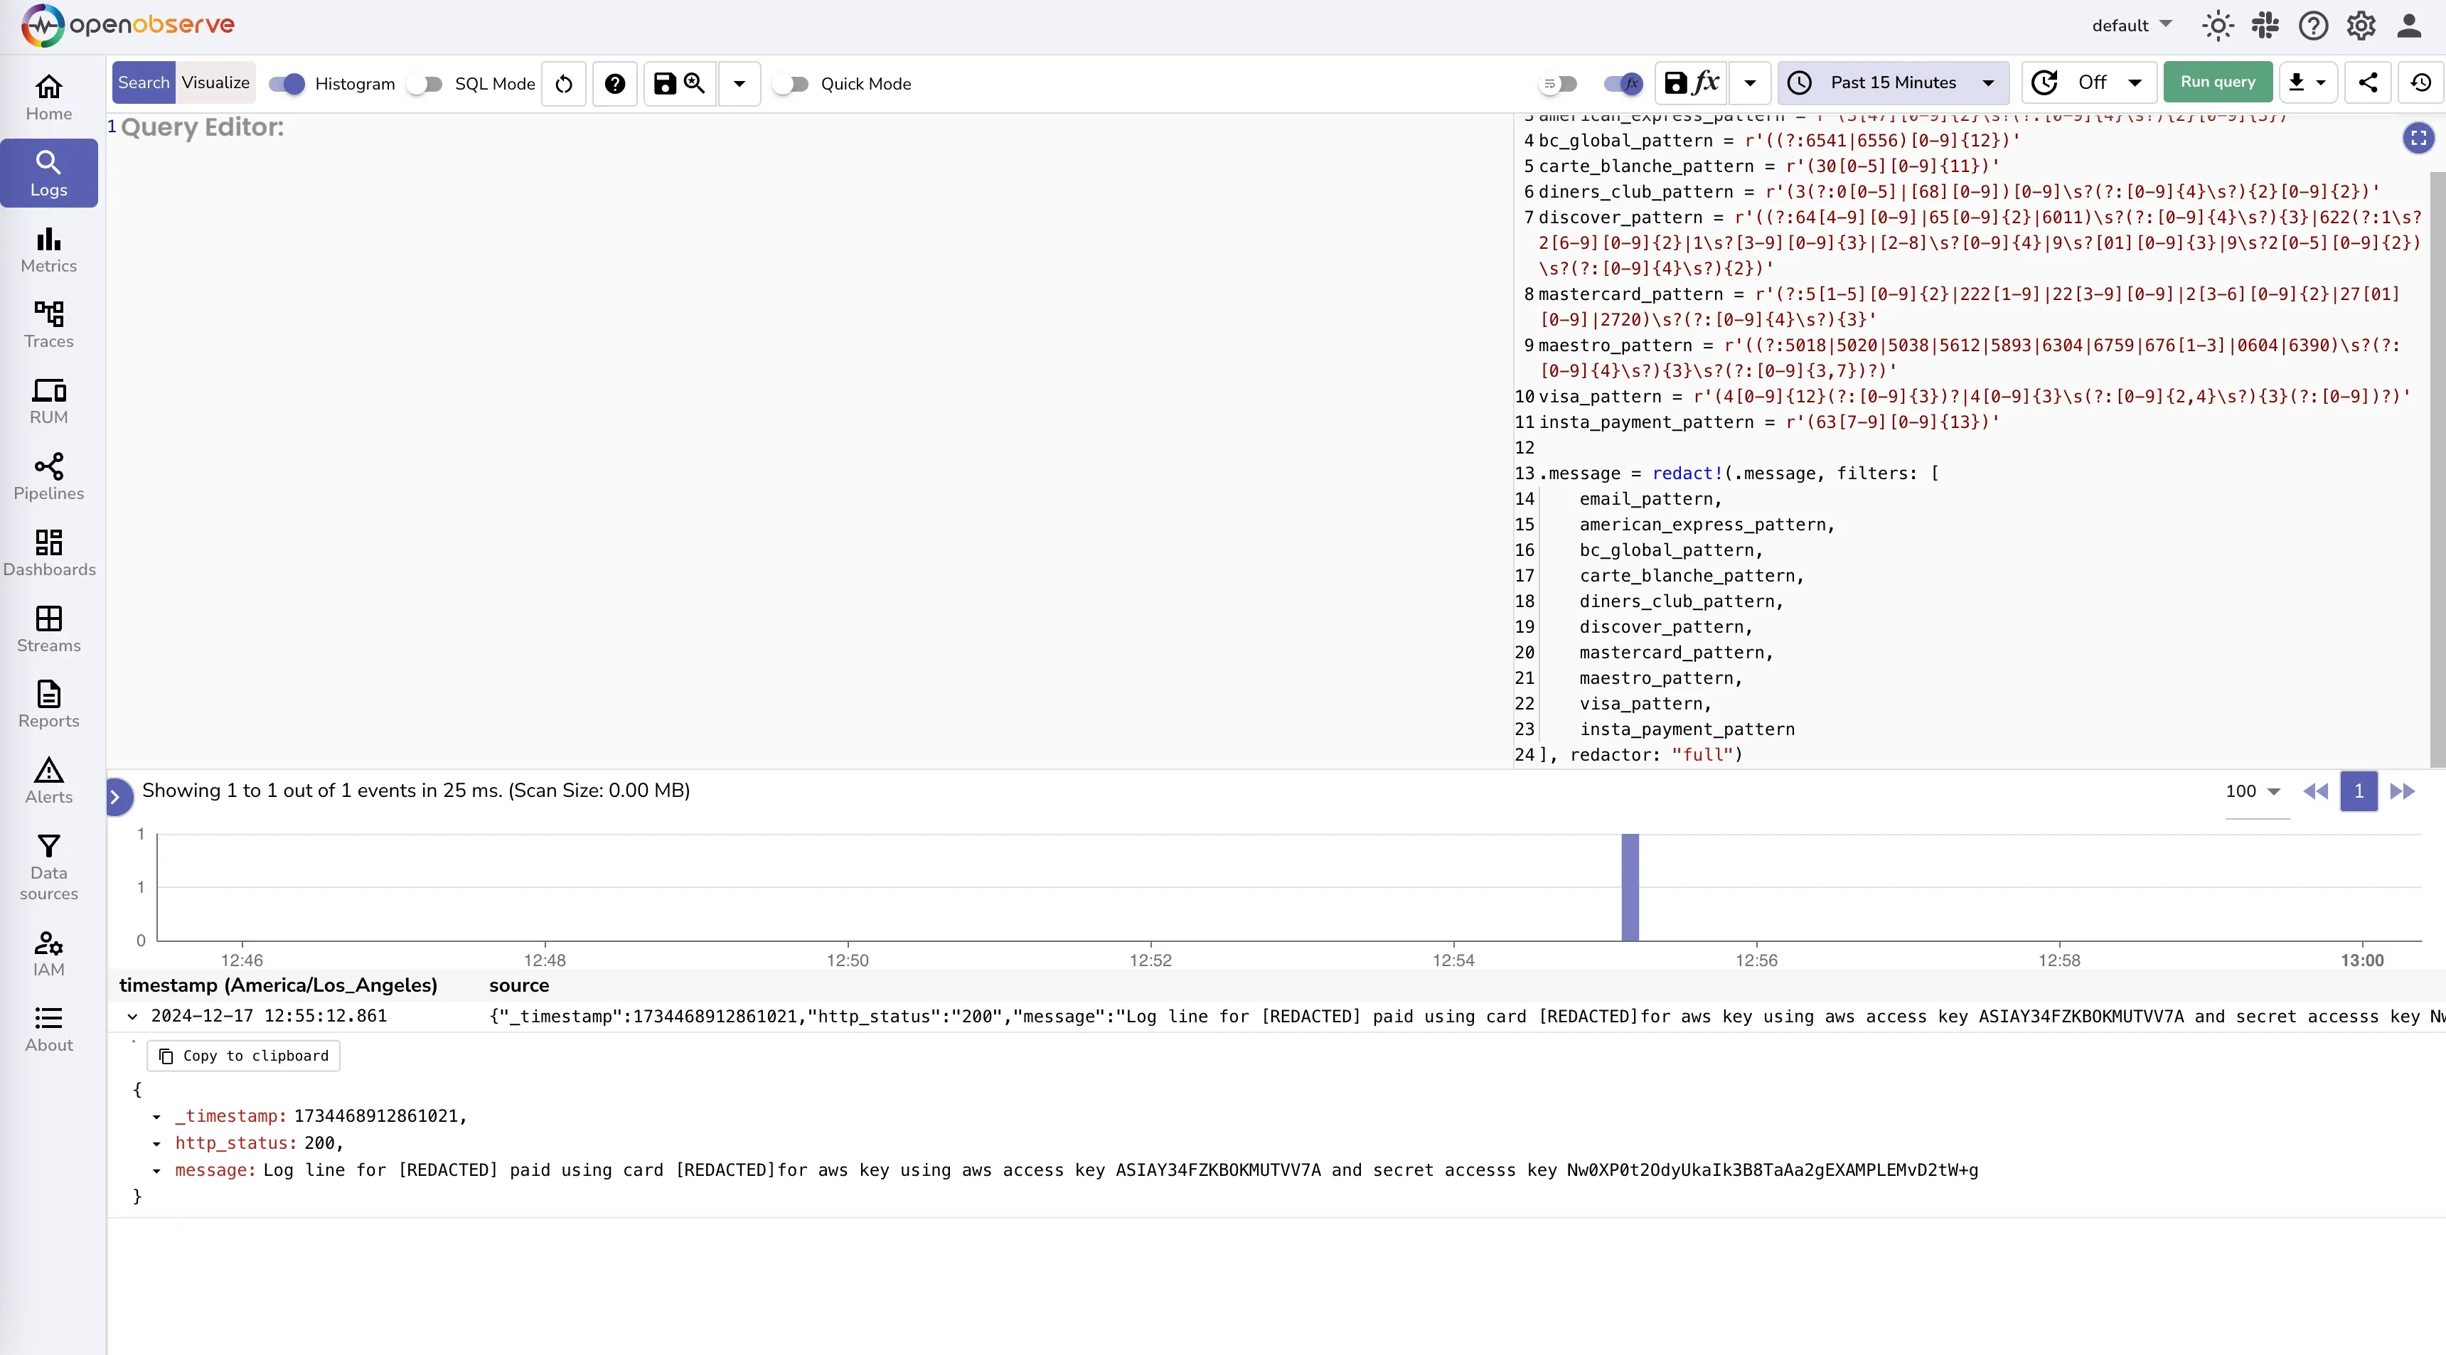Screen dimensions: 2446x1355
Task: Open Pipelines from the sidebar
Action: [x=48, y=478]
